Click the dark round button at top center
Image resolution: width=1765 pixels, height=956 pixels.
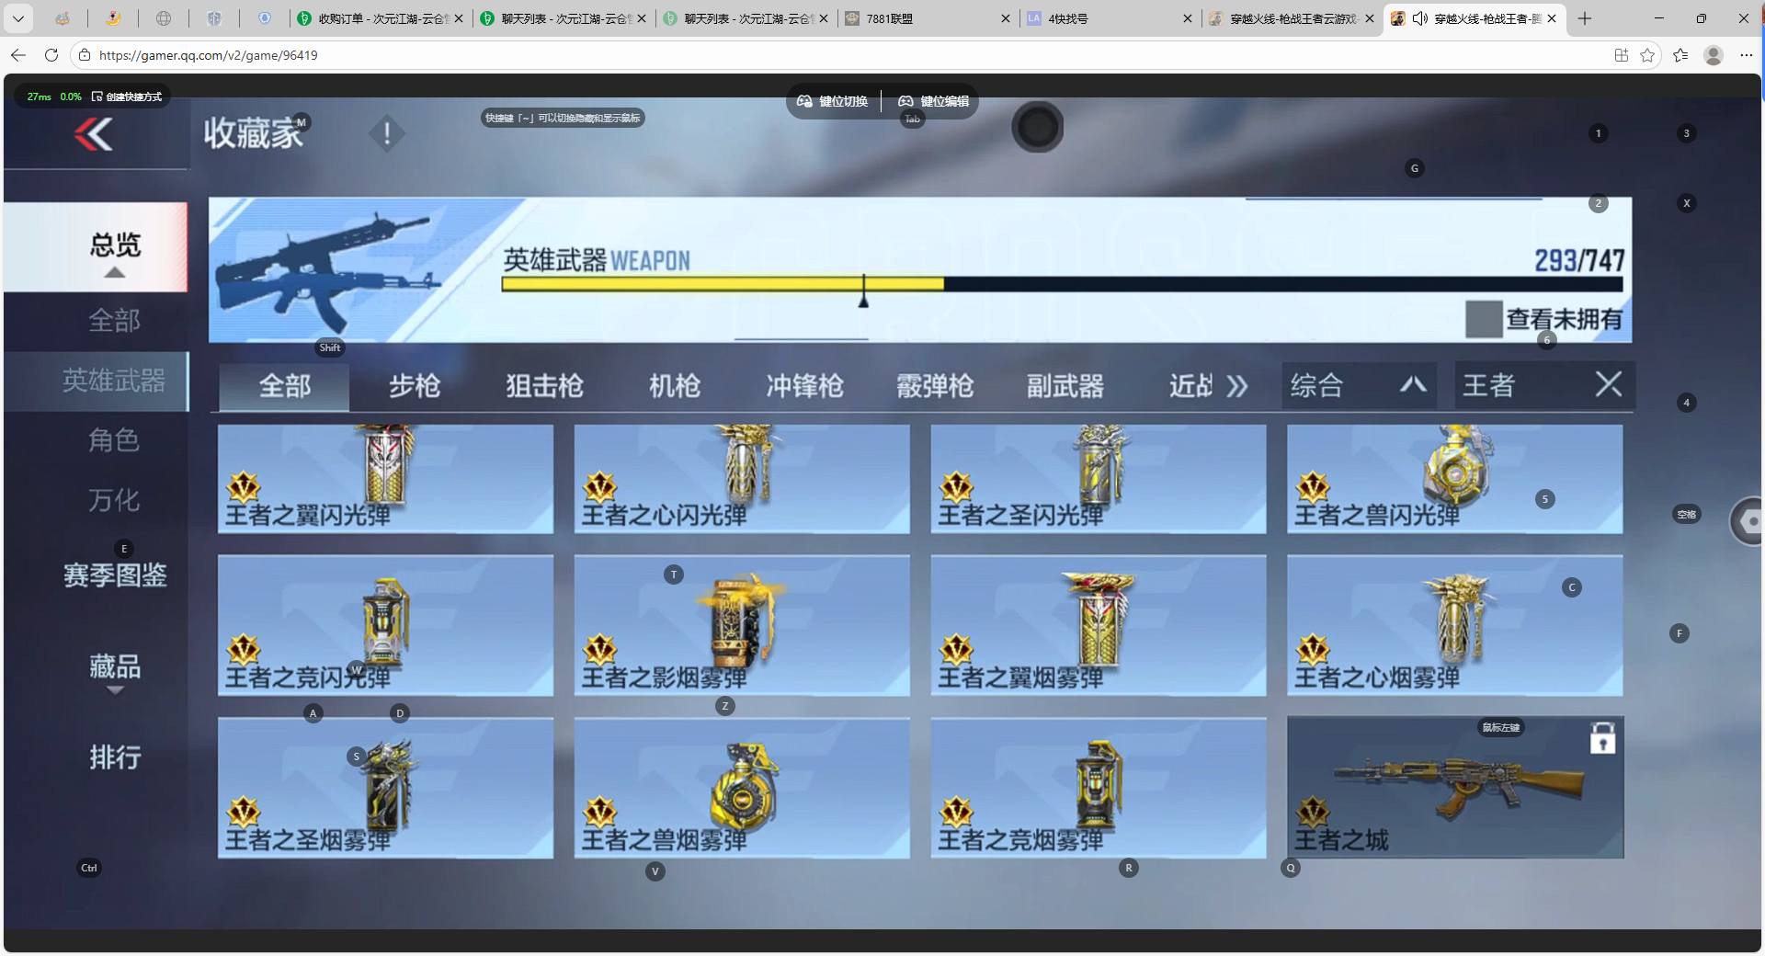coord(1037,127)
